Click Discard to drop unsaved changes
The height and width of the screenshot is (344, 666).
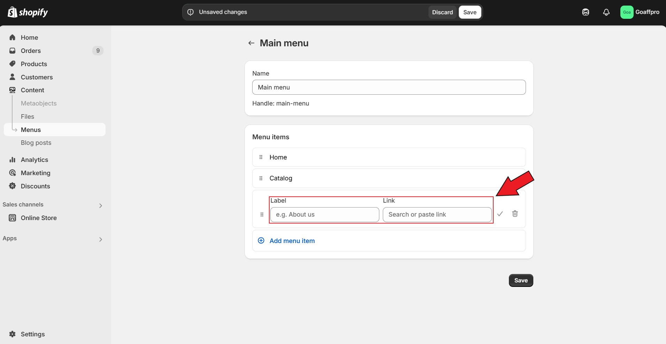point(442,12)
